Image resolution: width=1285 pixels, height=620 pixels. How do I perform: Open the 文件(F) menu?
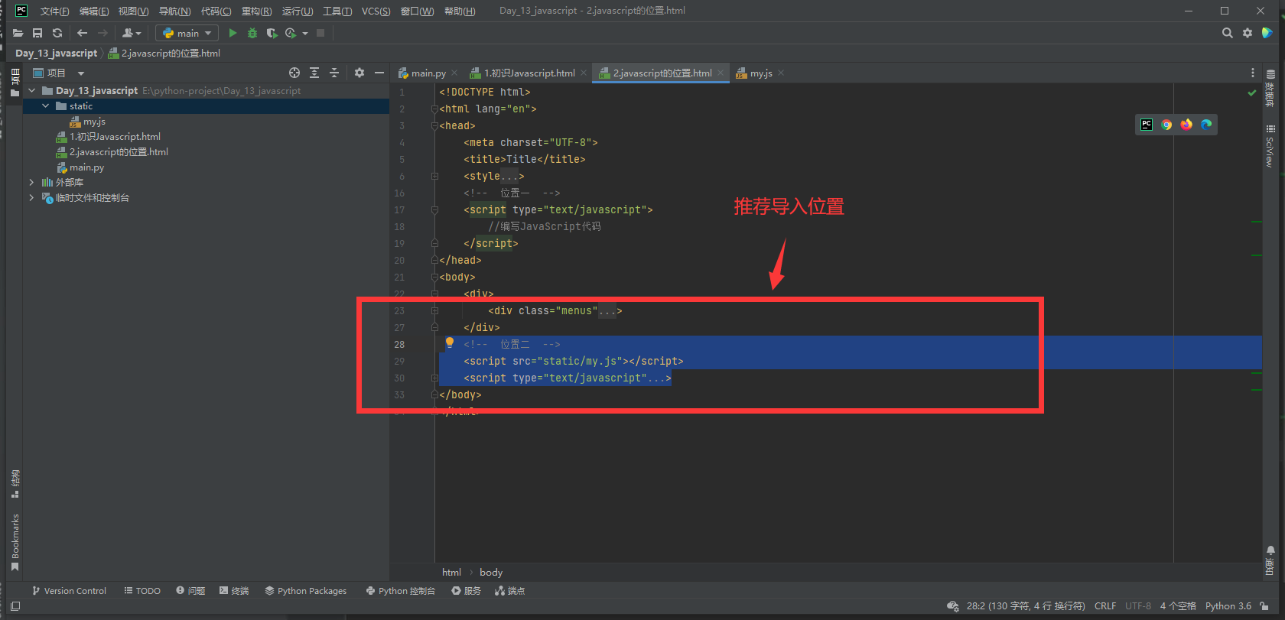pyautogui.click(x=54, y=11)
